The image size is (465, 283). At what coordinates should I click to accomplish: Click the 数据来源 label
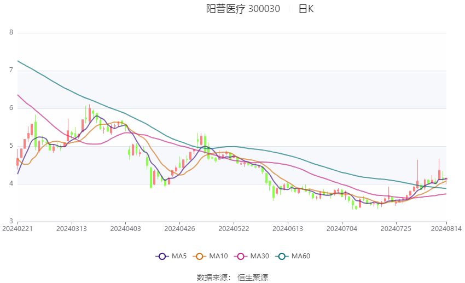point(212,278)
